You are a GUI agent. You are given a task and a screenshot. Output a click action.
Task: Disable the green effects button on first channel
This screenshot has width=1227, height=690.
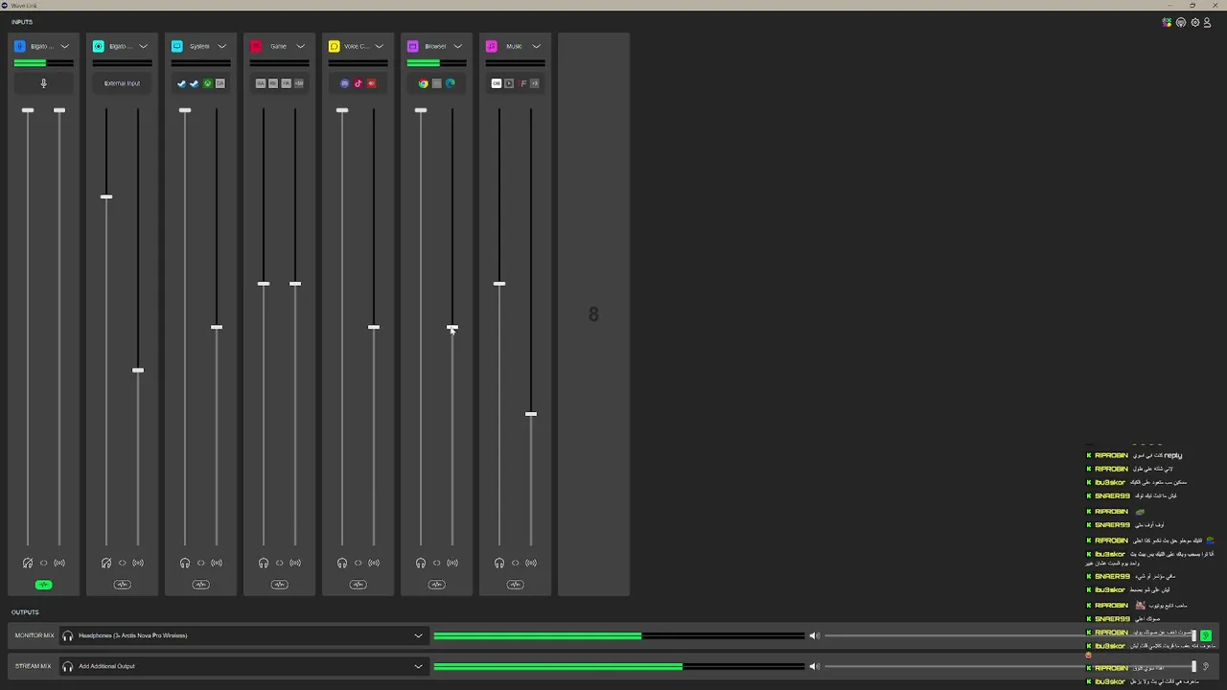tap(43, 585)
